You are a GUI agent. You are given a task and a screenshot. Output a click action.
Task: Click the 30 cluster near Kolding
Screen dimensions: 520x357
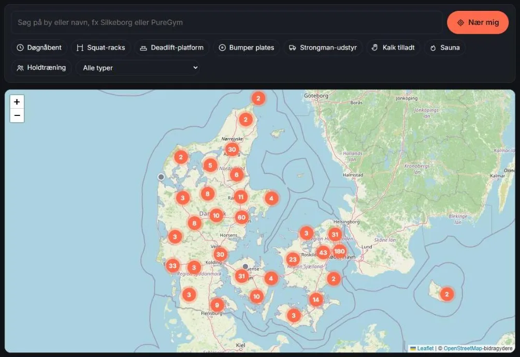[220, 255]
